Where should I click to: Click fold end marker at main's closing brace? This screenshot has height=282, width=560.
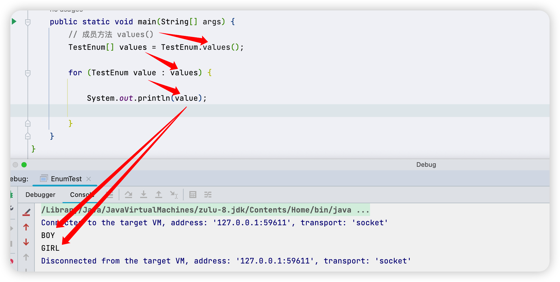click(28, 136)
